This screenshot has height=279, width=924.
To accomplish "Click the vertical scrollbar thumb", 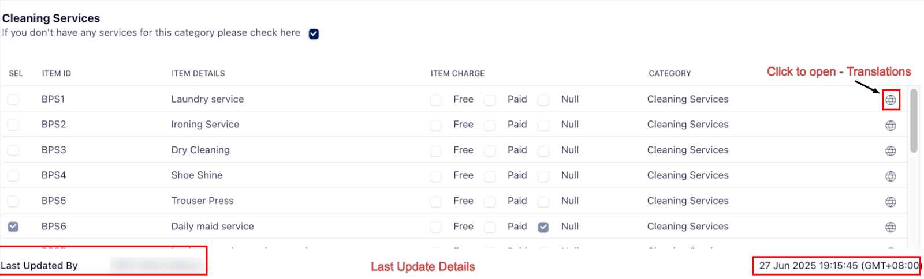I will click(914, 121).
